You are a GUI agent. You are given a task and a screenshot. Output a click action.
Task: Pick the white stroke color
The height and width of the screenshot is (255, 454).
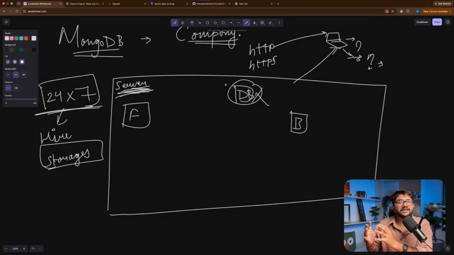7,38
